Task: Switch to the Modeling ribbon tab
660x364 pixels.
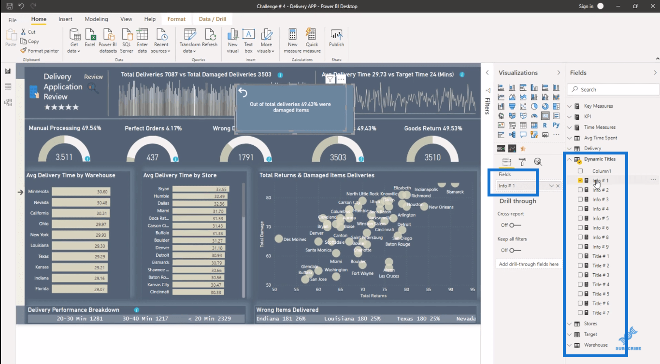Action: (x=96, y=19)
